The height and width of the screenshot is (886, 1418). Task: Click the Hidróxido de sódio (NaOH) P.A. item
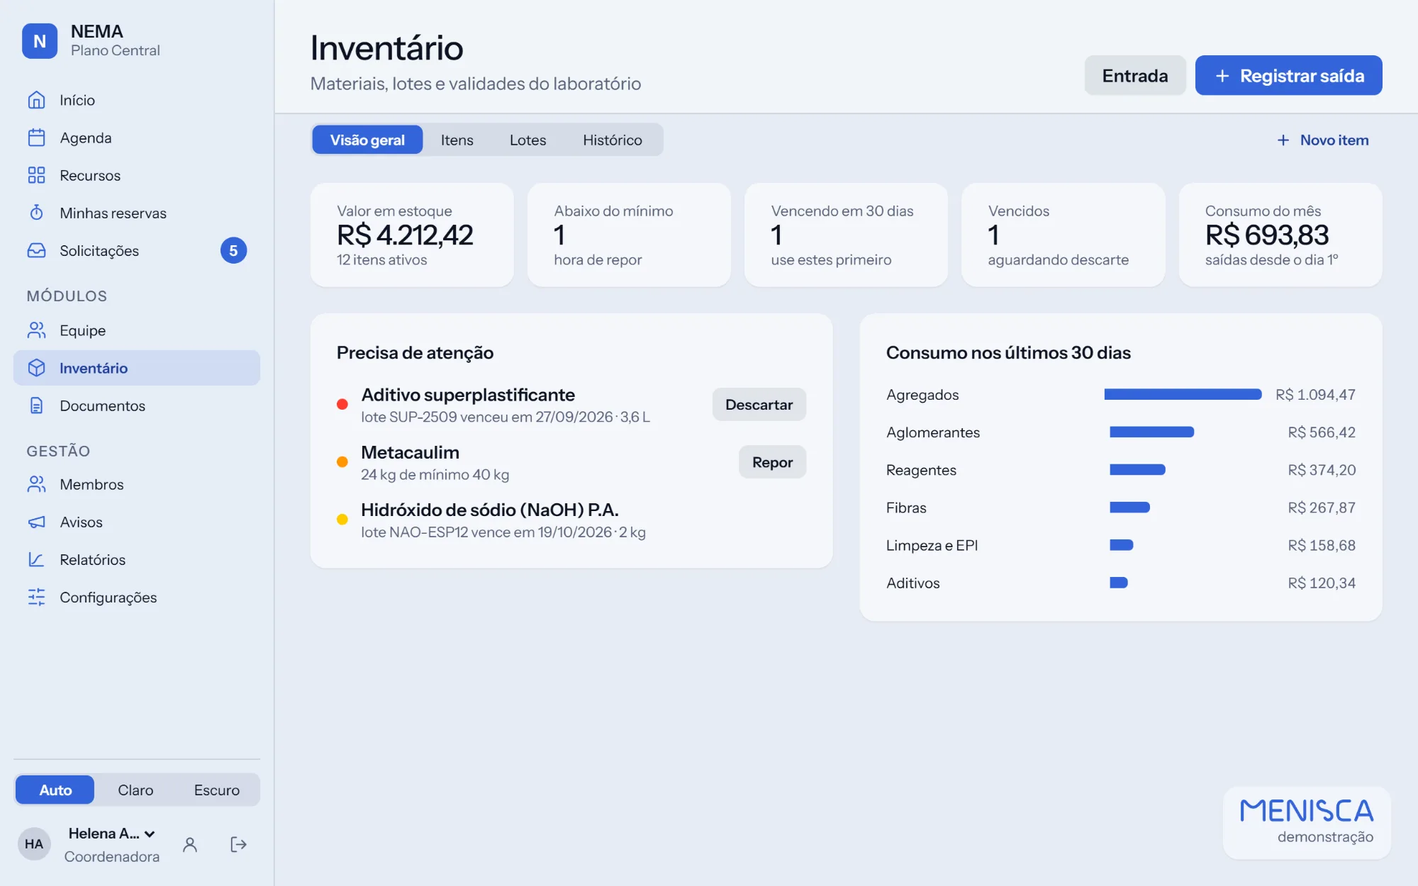[571, 520]
